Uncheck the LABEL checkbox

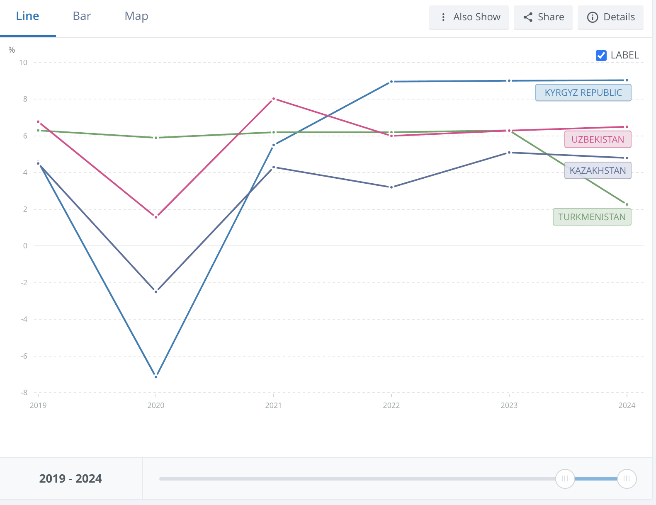pyautogui.click(x=601, y=55)
